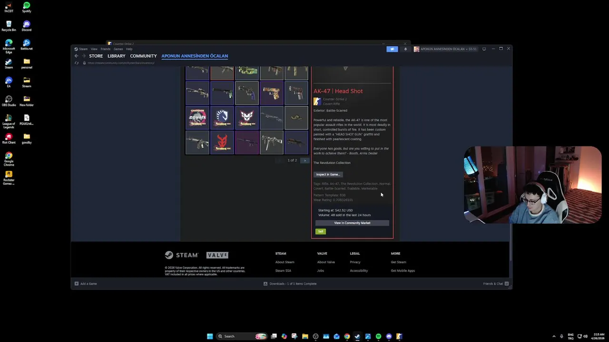Viewport: 609px width, 342px height.
Task: Expand the account name wallet dropdown
Action: pyautogui.click(x=445, y=49)
